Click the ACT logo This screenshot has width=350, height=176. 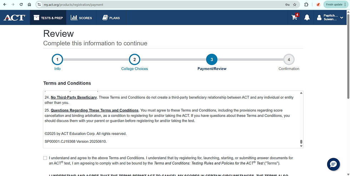point(15,17)
